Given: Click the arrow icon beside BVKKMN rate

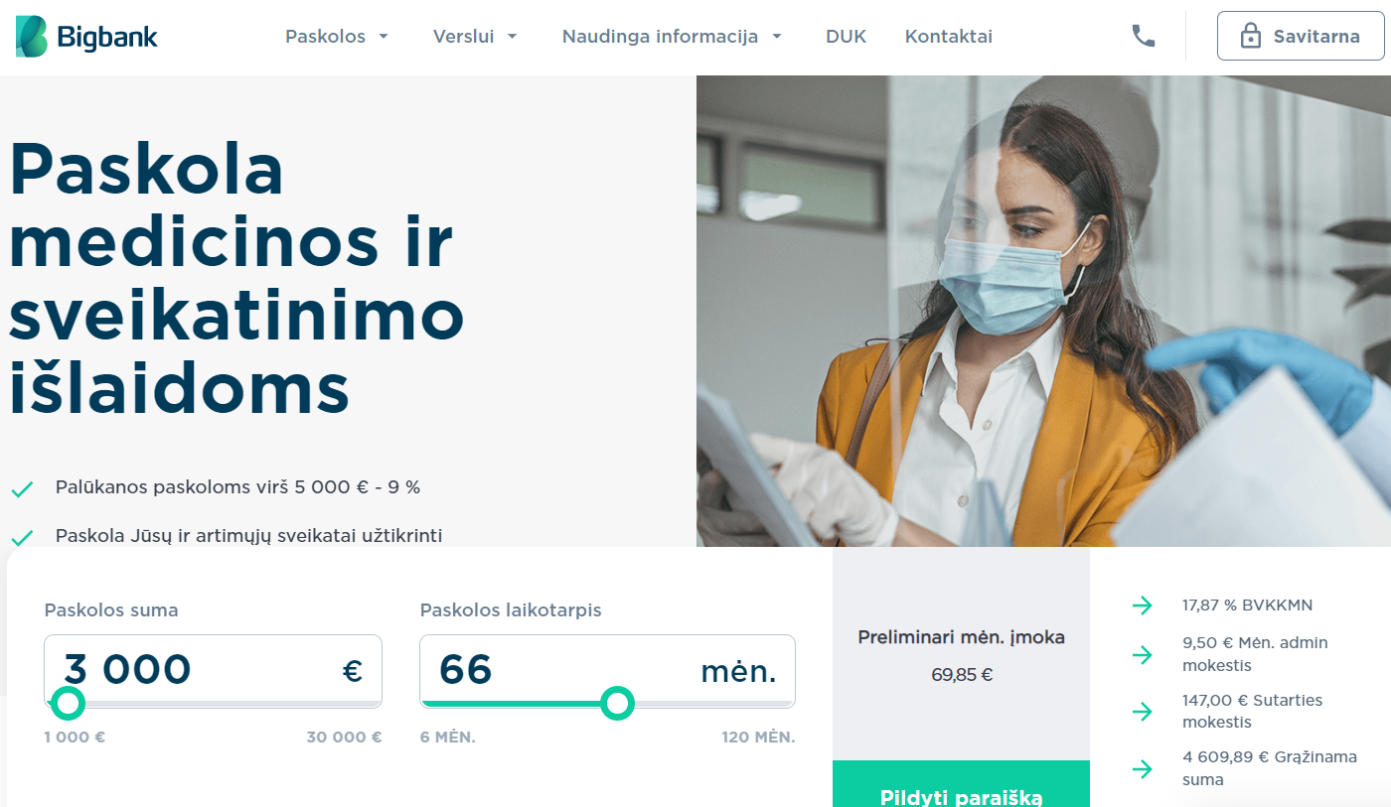Looking at the screenshot, I should pyautogui.click(x=1143, y=605).
